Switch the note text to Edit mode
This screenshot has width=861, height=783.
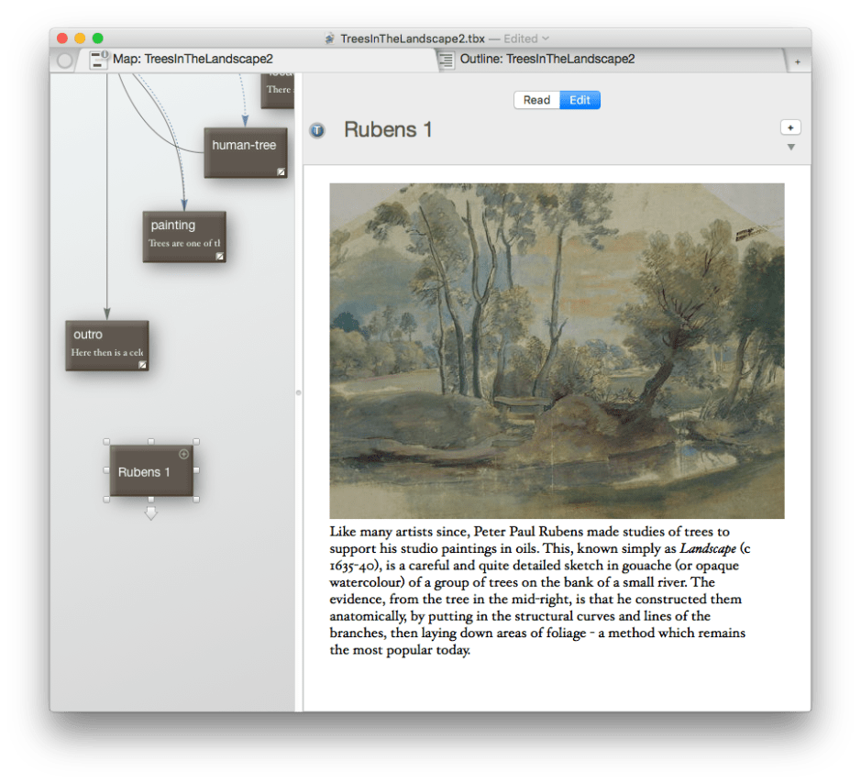[580, 100]
